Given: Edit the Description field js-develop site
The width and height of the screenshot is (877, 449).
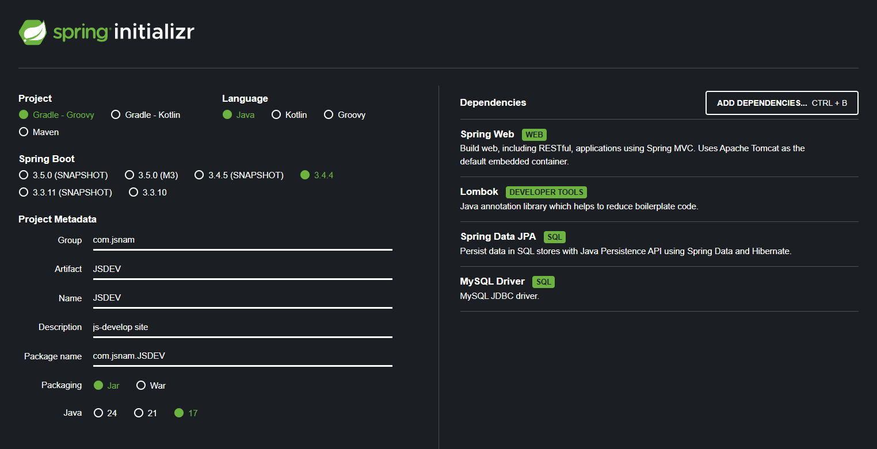Looking at the screenshot, I should [242, 327].
